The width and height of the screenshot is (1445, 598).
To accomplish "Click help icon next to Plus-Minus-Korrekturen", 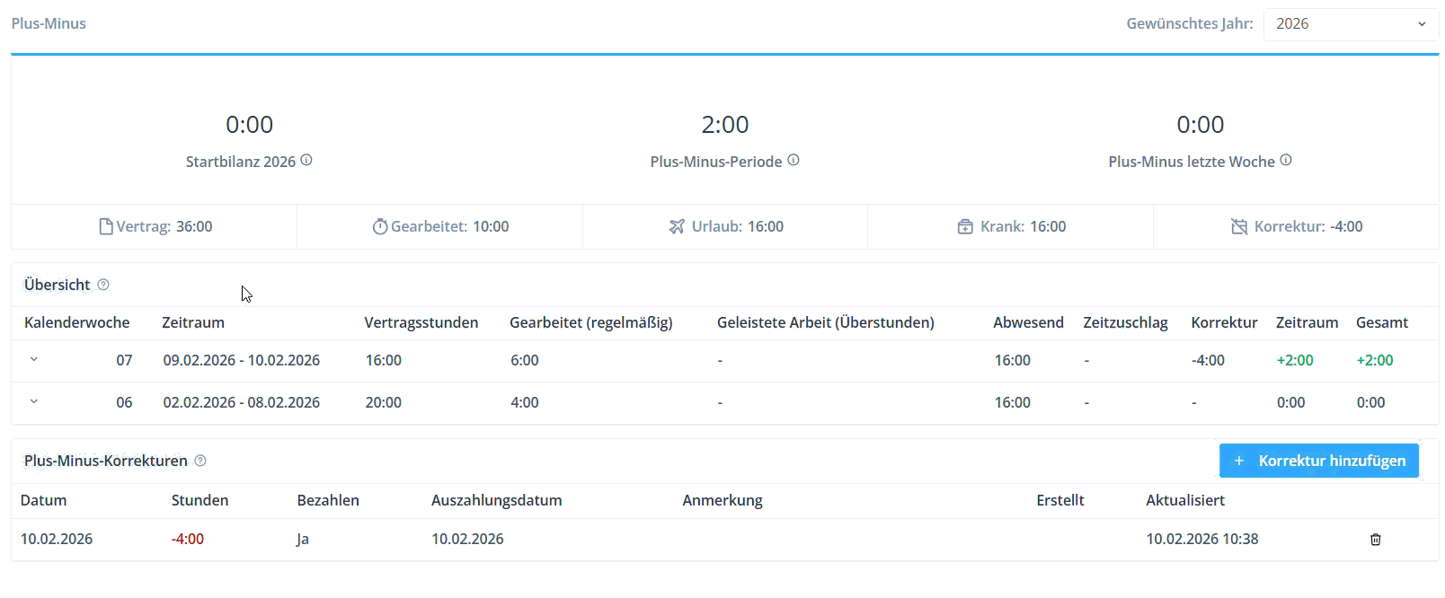I will pos(200,461).
